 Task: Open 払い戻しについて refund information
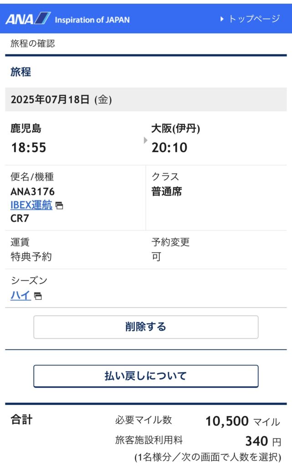(x=146, y=376)
